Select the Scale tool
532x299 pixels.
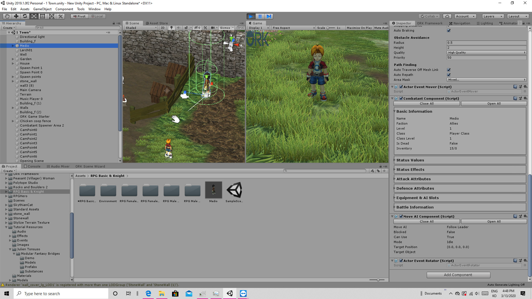tap(34, 16)
